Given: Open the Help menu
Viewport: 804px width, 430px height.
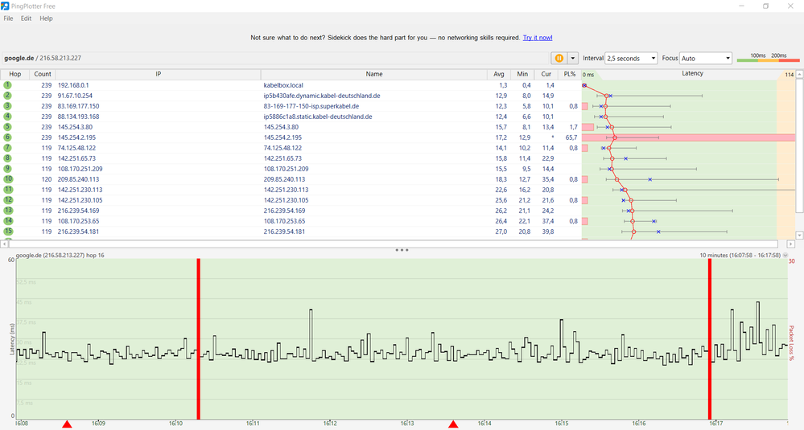Looking at the screenshot, I should tap(46, 18).
